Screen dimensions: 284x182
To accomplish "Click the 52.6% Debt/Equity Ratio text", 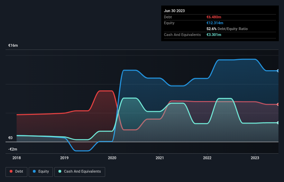I will pos(227,29).
